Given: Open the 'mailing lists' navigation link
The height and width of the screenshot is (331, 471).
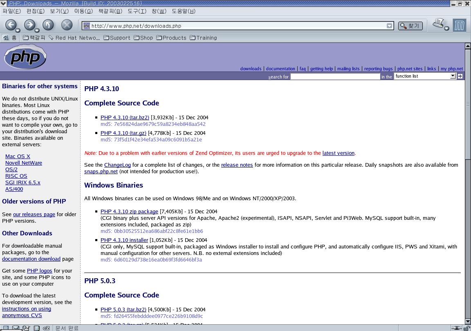Looking at the screenshot, I should click(348, 69).
